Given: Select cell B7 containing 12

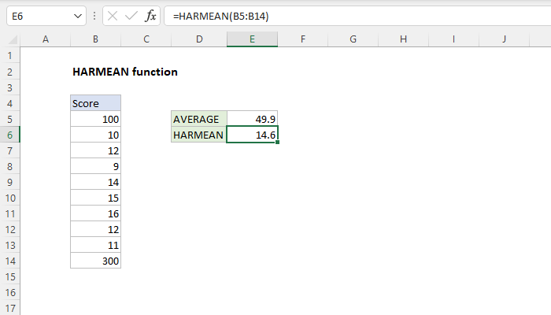Looking at the screenshot, I should coord(95,151).
